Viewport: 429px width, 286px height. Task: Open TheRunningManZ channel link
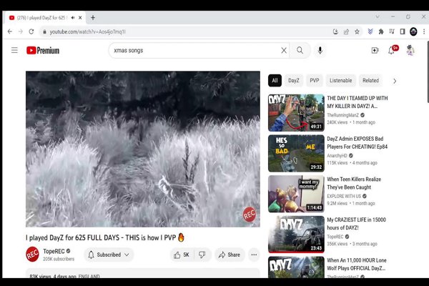tap(342, 115)
